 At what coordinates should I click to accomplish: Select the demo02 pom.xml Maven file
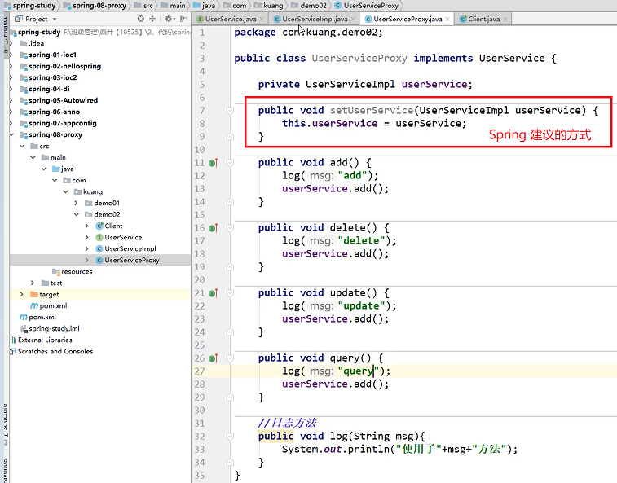pyautogui.click(x=49, y=305)
